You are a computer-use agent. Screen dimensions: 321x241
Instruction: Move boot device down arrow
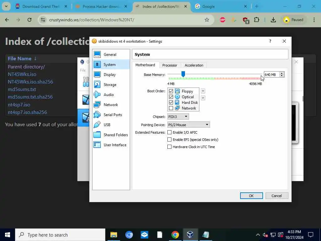[x=203, y=98]
